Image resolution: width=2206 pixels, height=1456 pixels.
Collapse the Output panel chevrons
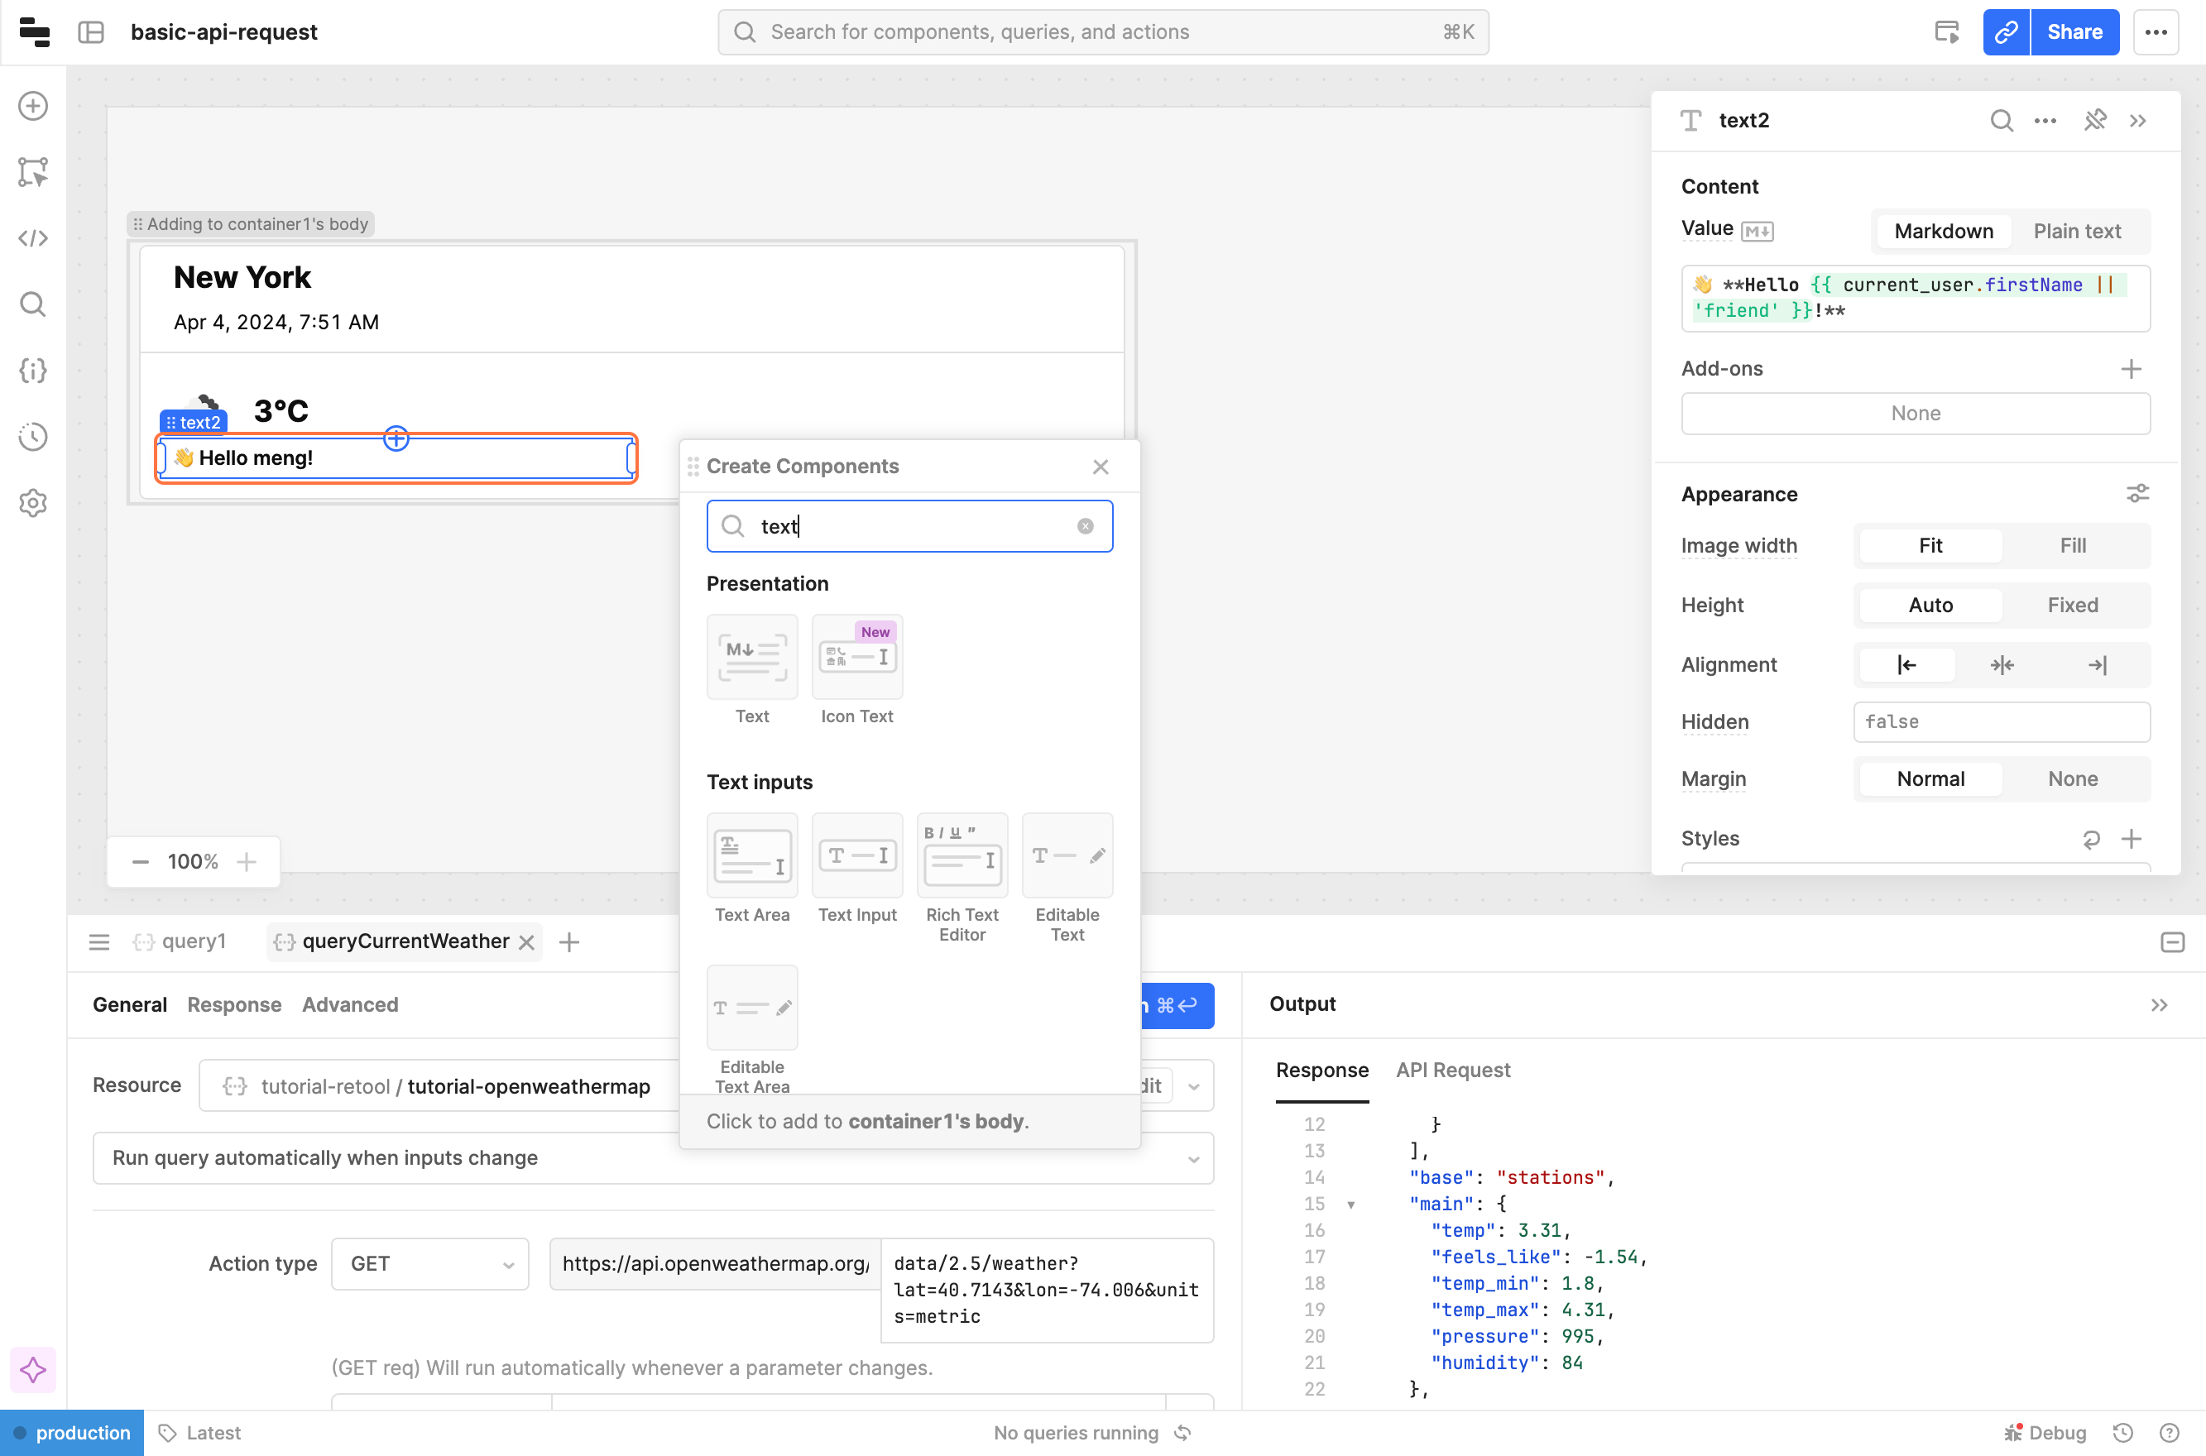coord(2159,1004)
